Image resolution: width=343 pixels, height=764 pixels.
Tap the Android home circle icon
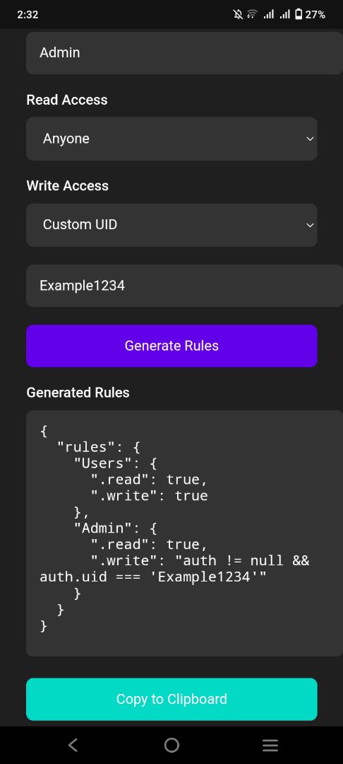(x=171, y=745)
